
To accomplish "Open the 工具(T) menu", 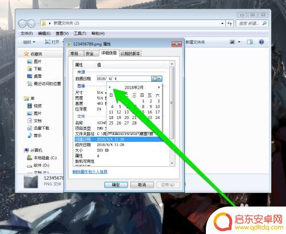I will pos(80,34).
